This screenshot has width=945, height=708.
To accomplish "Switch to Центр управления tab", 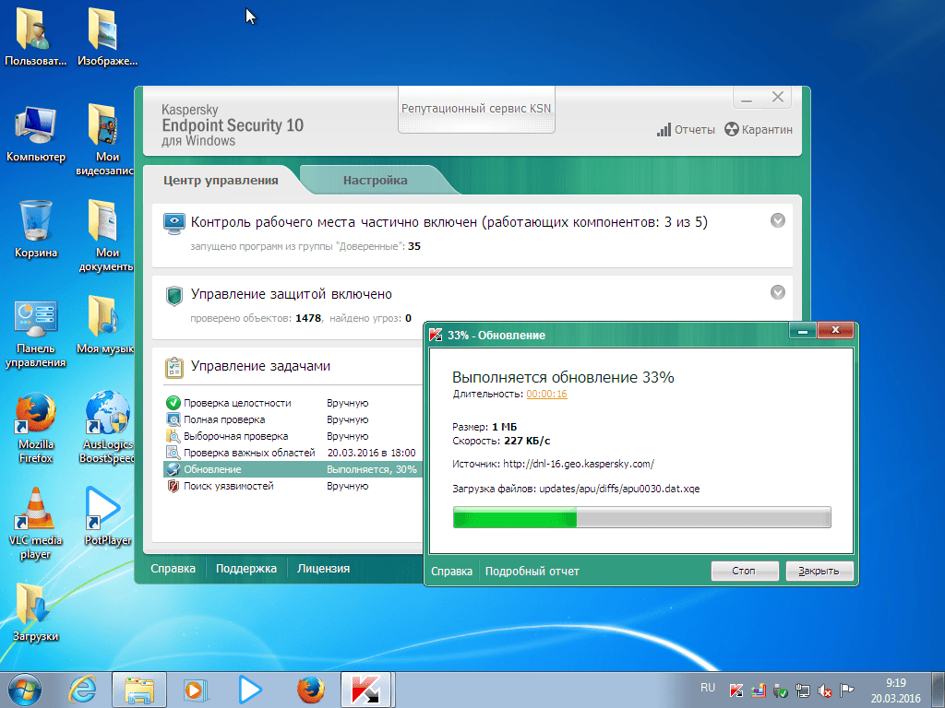I will (x=221, y=180).
